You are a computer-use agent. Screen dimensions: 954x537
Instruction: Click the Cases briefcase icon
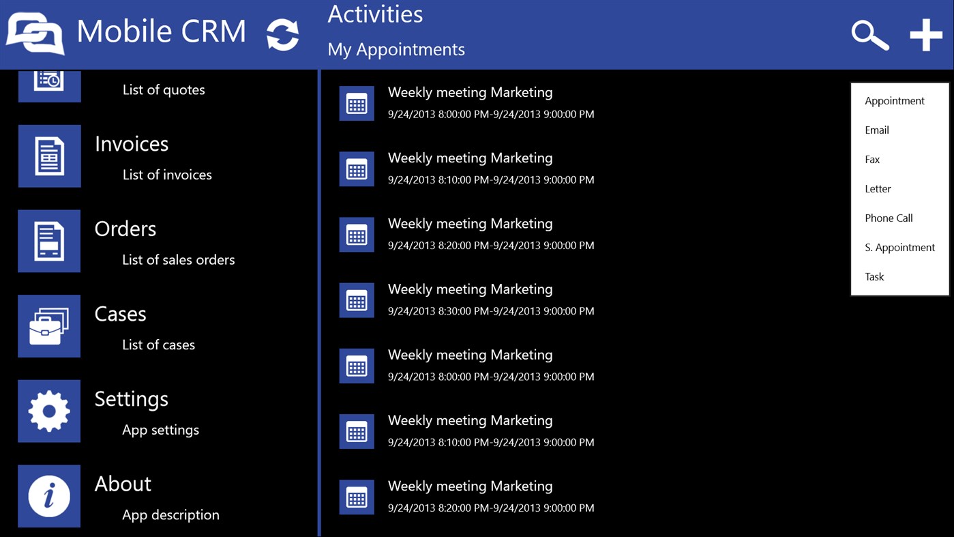point(49,326)
